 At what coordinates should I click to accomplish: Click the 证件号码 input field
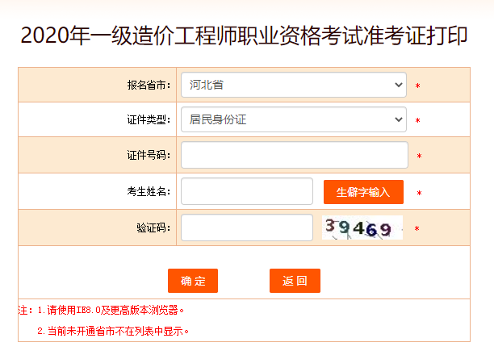pyautogui.click(x=294, y=156)
